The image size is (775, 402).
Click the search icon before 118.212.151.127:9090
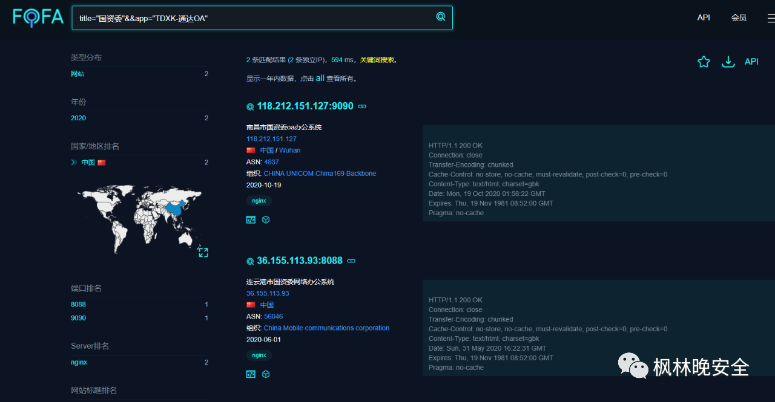pos(250,107)
